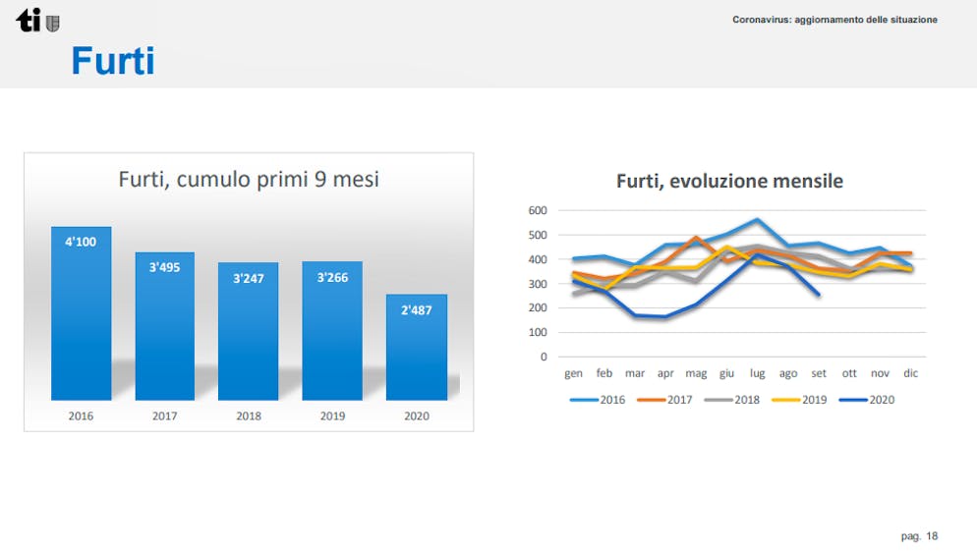Click chart title 'Furti, cumulo primi 9 mesi'
The image size is (977, 553).
pos(249,180)
